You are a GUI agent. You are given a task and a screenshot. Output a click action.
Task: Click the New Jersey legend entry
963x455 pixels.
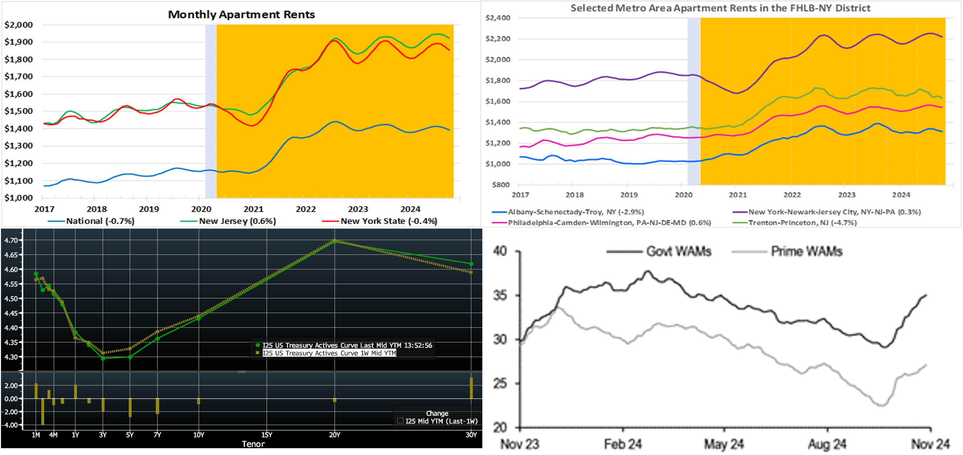237,221
